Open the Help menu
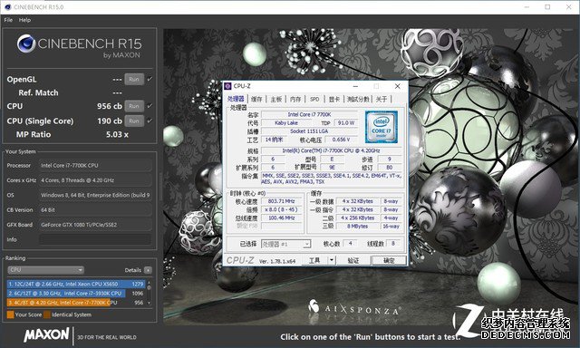580x348 pixels. (24, 20)
